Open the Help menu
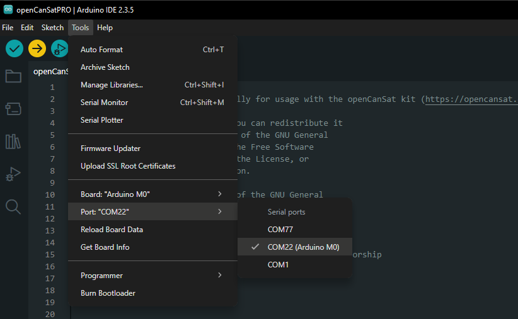The height and width of the screenshot is (319, 518). pos(105,28)
